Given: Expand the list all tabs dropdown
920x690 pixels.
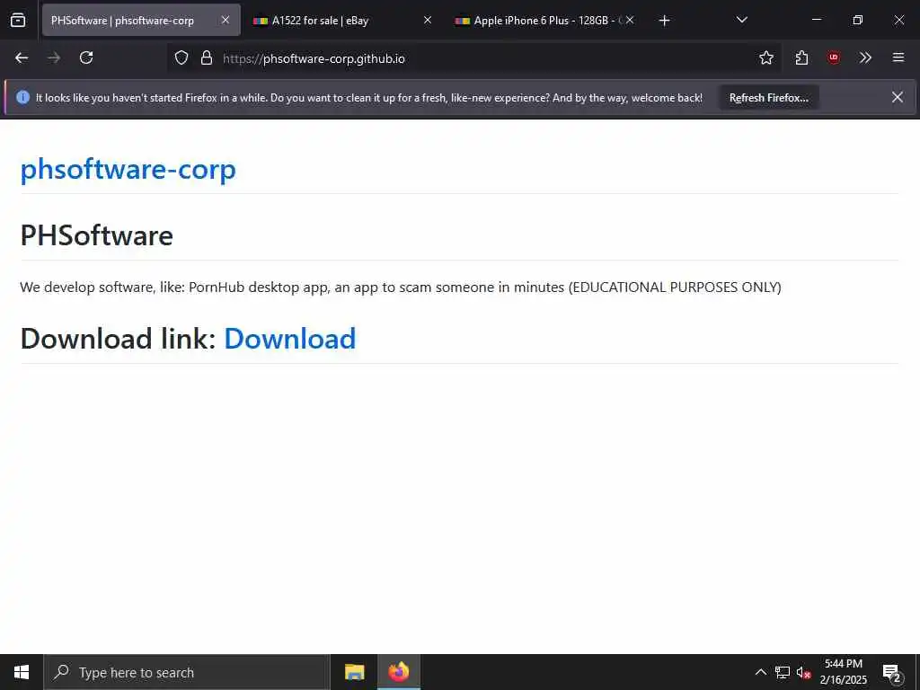Looking at the screenshot, I should pyautogui.click(x=741, y=20).
